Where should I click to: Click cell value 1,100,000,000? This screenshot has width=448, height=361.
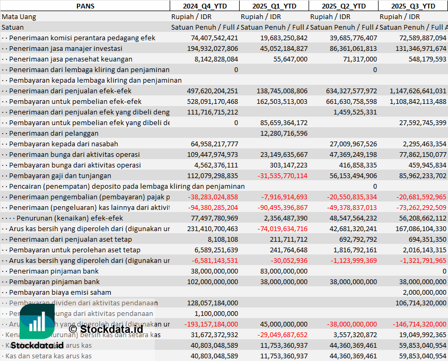(216, 314)
